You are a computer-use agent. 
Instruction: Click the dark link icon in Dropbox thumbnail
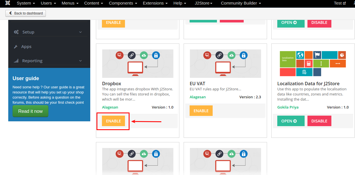click(x=132, y=55)
